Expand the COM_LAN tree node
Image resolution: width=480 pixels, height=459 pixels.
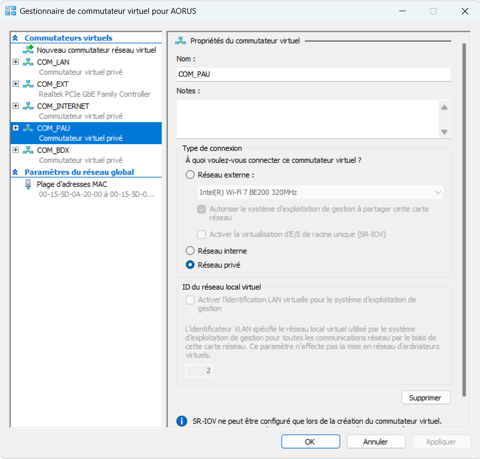(x=16, y=62)
